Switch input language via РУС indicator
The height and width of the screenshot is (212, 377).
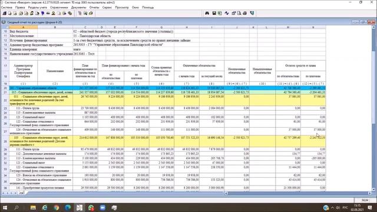point(345,207)
